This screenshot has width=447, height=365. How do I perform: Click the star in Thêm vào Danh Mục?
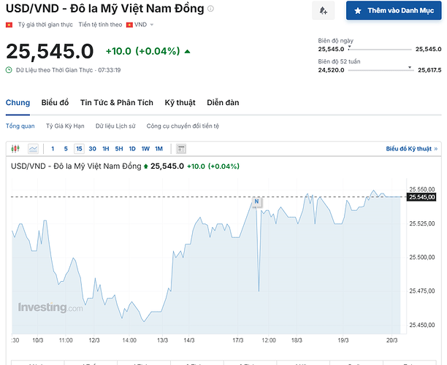tap(357, 11)
